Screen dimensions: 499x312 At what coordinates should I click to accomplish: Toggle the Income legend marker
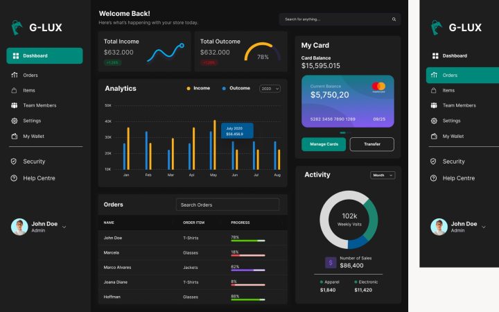189,89
